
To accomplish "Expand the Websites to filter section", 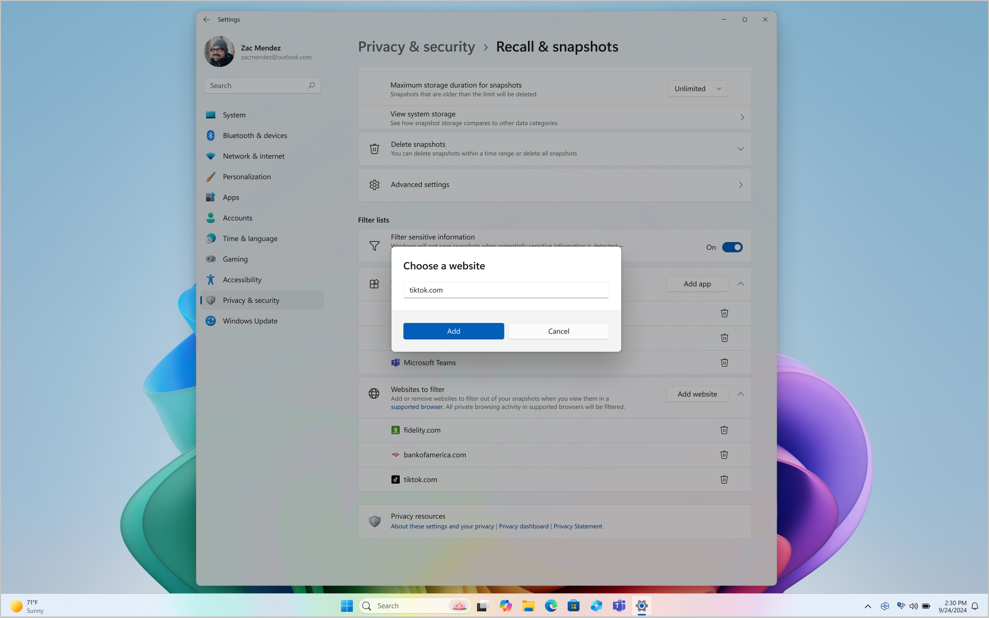I will 741,394.
